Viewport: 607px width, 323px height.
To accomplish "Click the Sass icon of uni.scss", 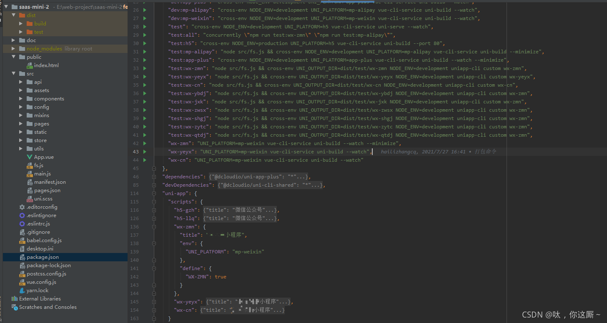I will [30, 199].
